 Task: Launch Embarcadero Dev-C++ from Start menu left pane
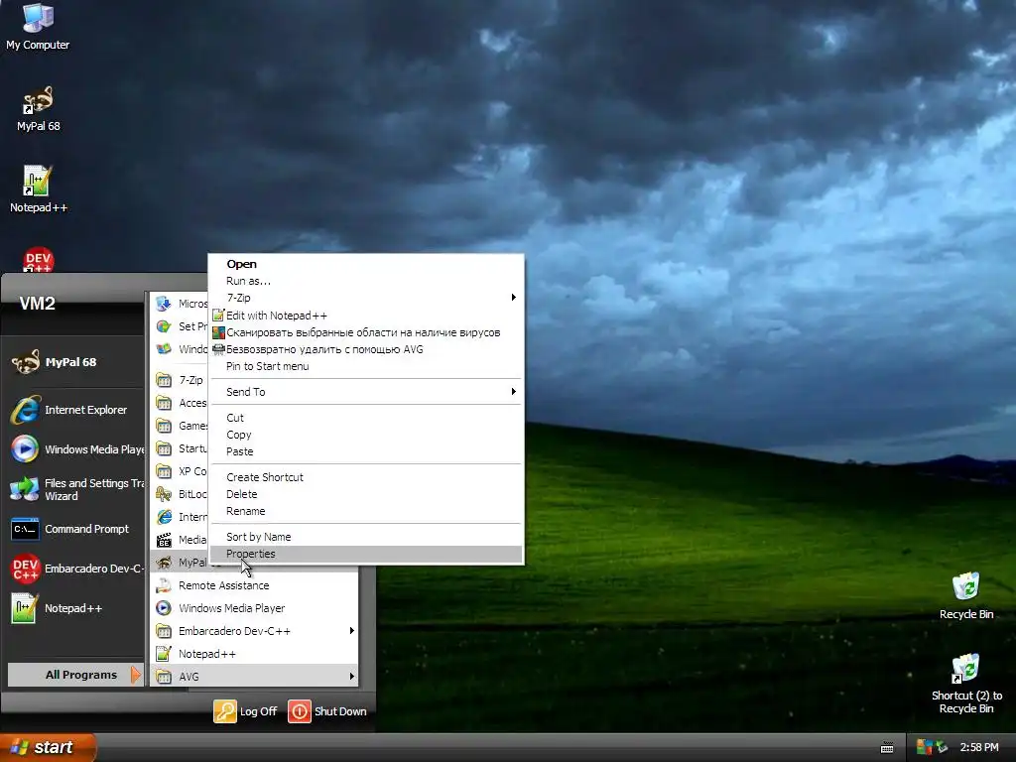coord(76,569)
